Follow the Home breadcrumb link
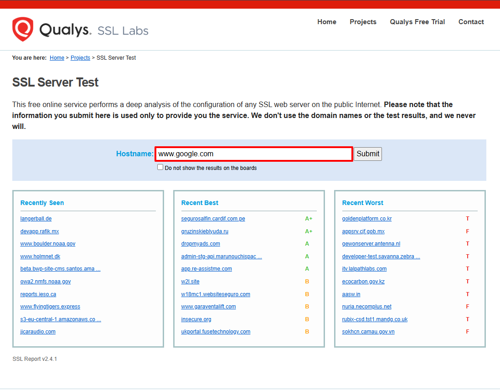Screen dimensions: 500x390 (57, 58)
